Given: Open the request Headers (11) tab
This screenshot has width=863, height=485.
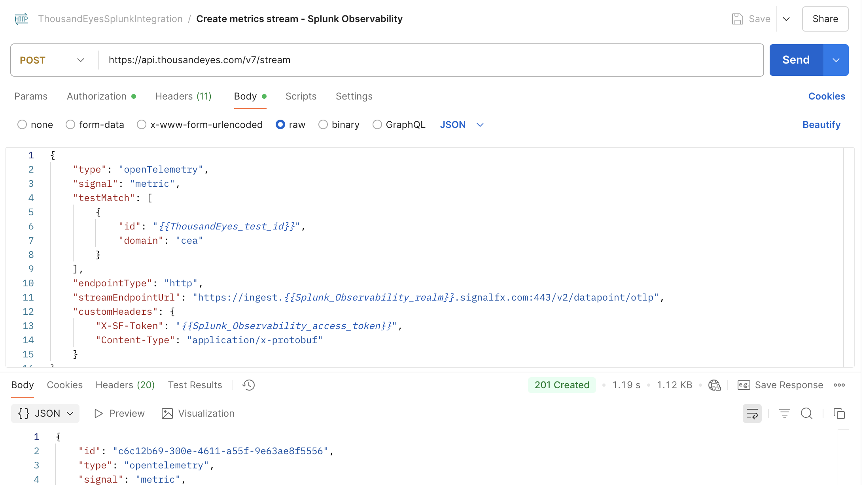Looking at the screenshot, I should coord(183,96).
